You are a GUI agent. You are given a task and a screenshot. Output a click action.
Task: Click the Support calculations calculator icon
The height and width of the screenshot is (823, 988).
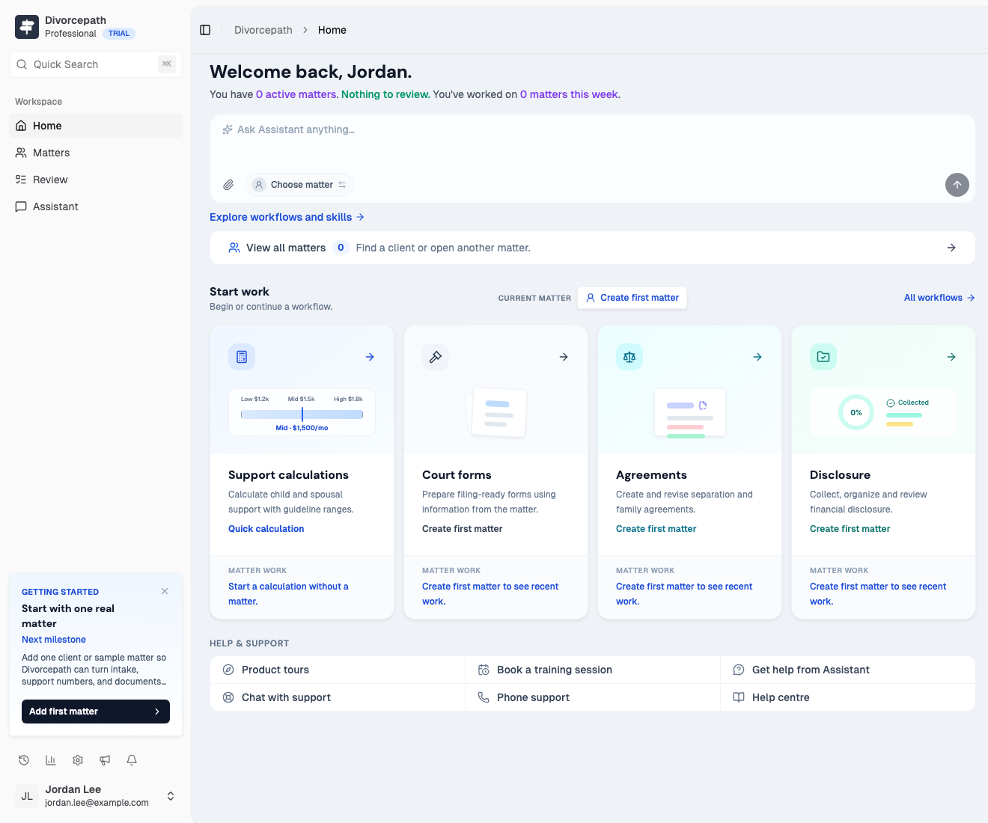point(242,357)
